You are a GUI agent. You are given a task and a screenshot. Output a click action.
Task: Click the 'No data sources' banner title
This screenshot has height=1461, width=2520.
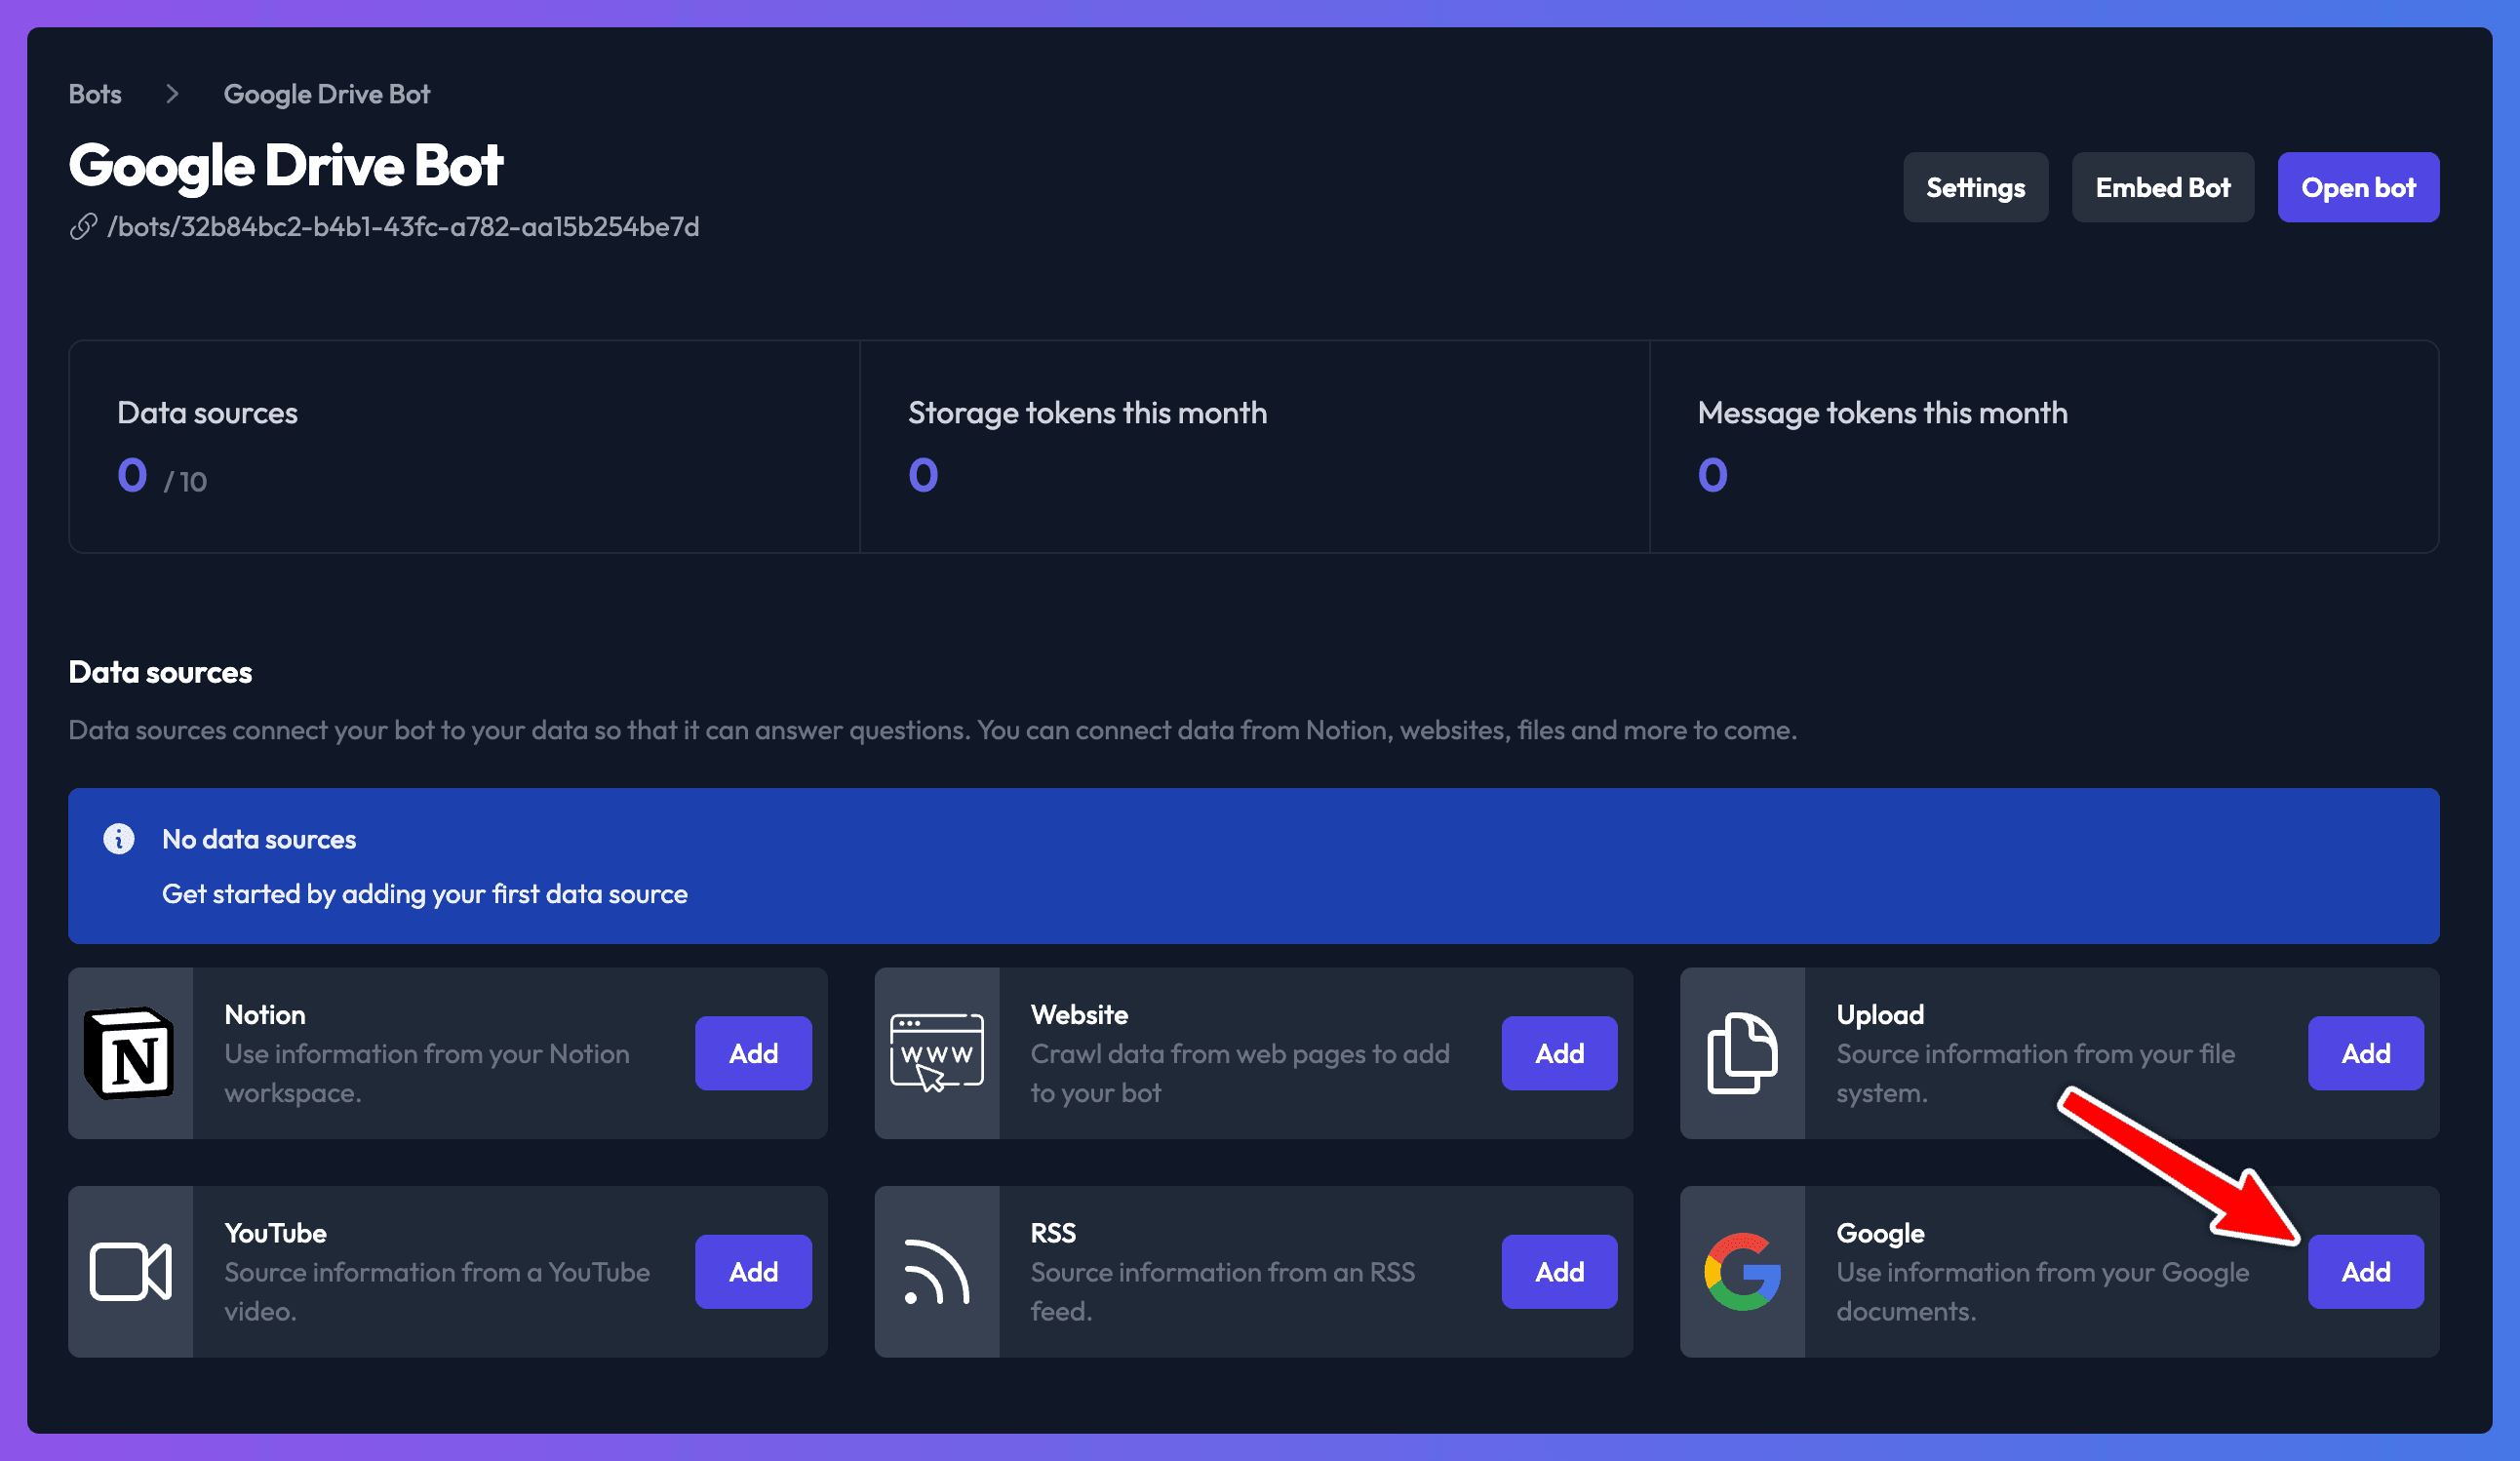tap(259, 839)
